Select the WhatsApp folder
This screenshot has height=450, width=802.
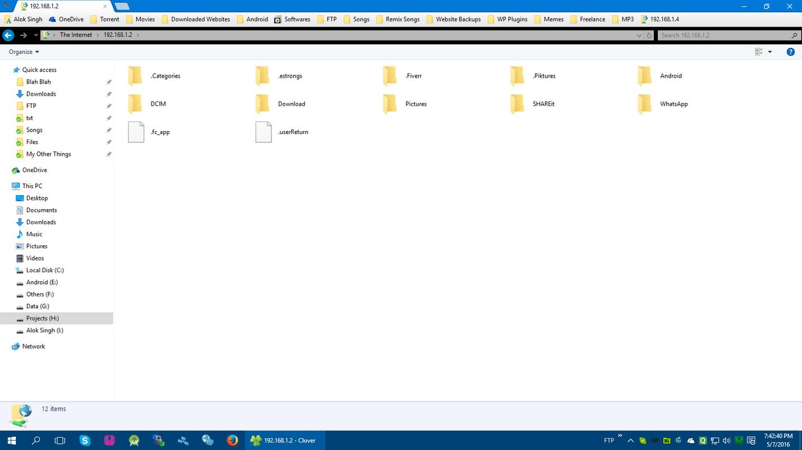coord(663,103)
